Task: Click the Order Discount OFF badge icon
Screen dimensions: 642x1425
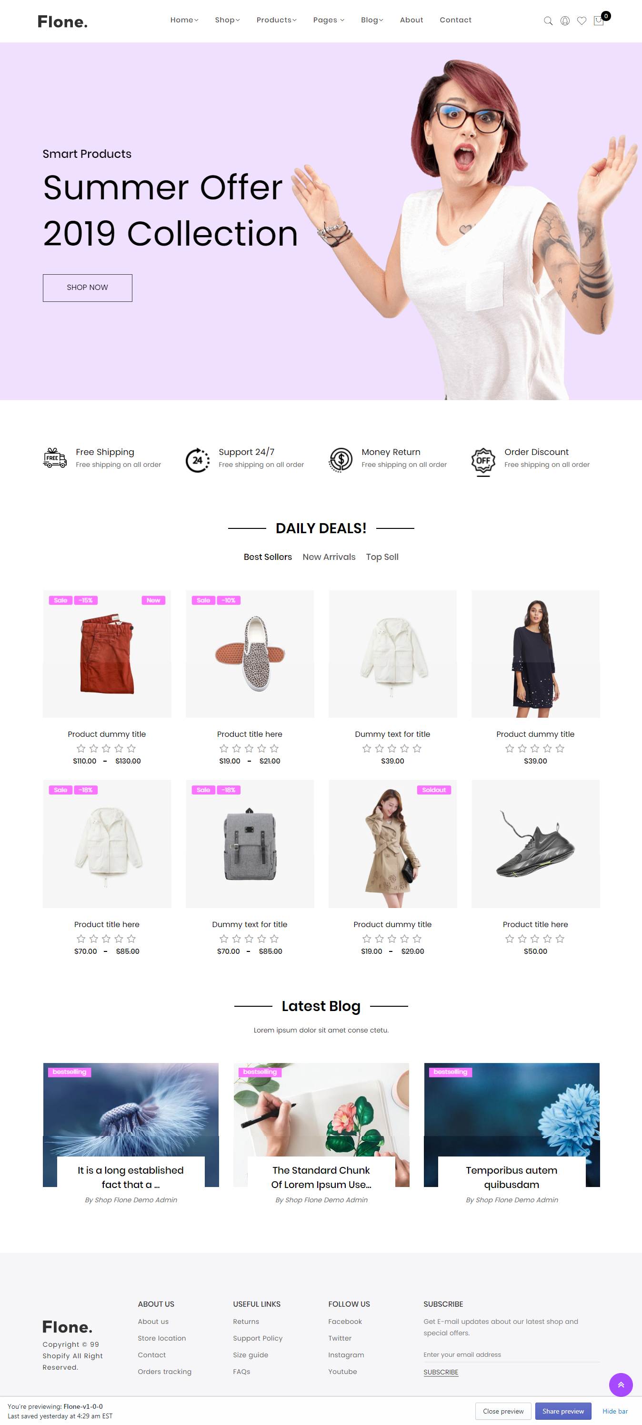Action: (483, 461)
